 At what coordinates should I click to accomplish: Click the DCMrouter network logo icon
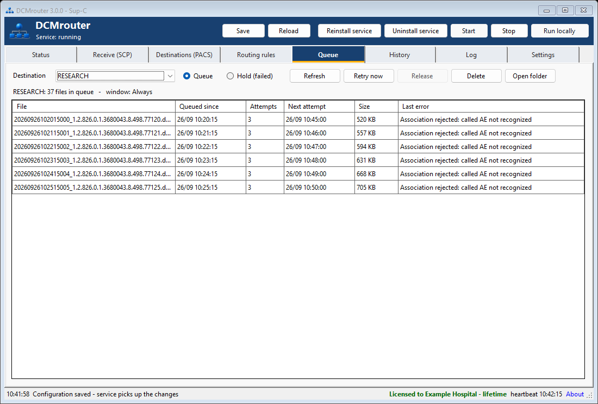tap(19, 31)
